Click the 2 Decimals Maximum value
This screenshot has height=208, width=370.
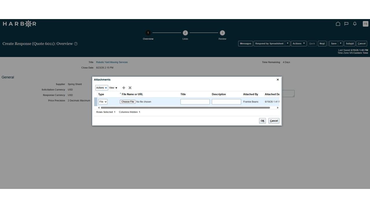pyautogui.click(x=79, y=101)
